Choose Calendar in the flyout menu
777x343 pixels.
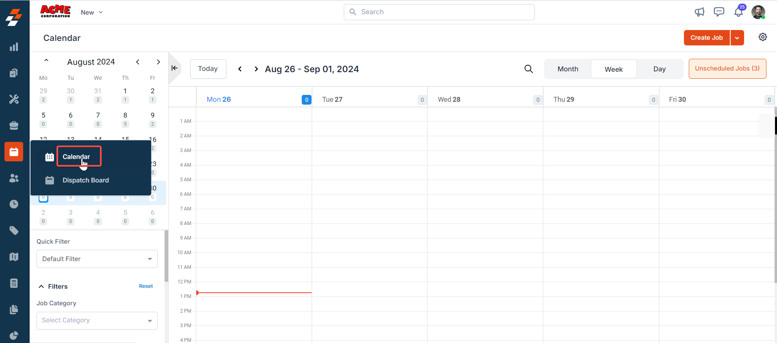[x=76, y=156]
